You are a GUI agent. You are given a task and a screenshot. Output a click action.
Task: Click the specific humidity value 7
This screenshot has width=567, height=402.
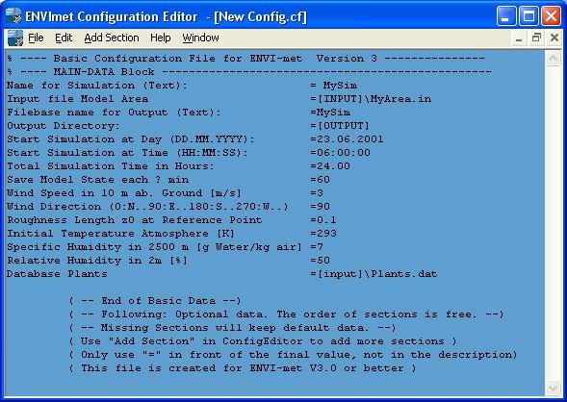tap(320, 247)
